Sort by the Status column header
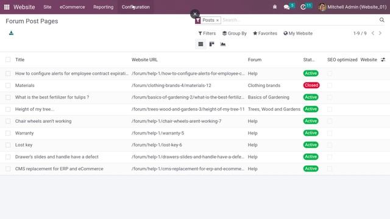The width and height of the screenshot is (390, 219). (309, 60)
